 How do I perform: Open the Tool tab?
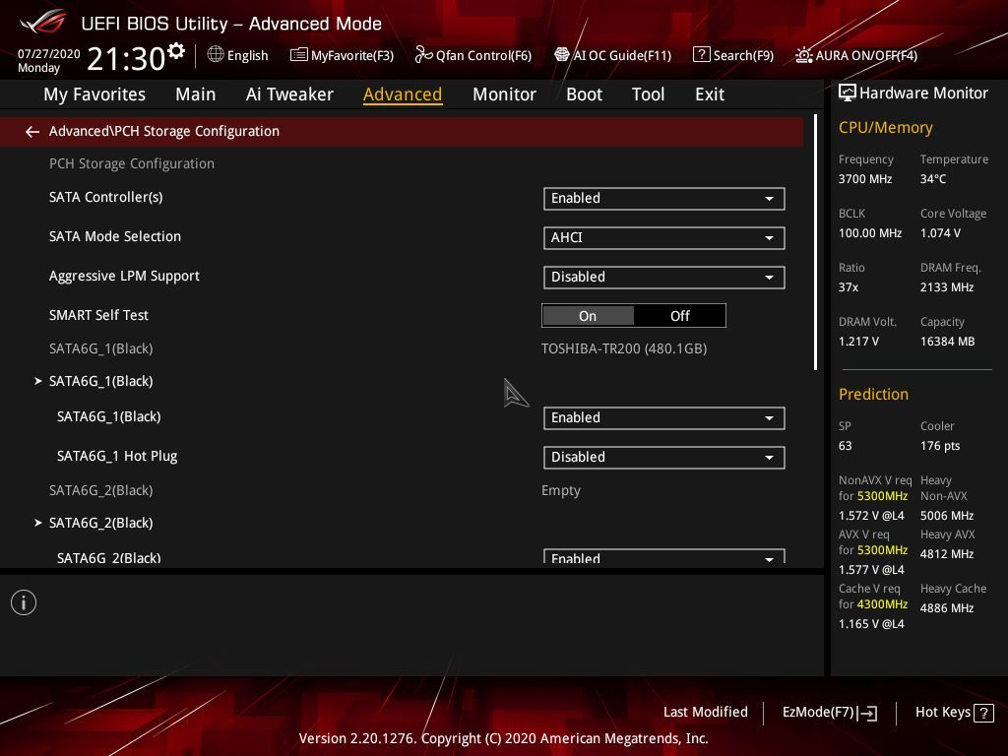[x=648, y=94]
